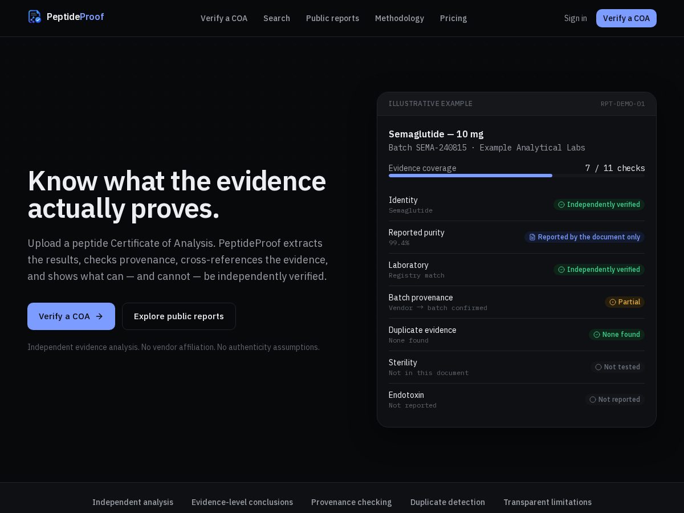Click the PeptideProof brand name
684x513 pixels.
[75, 17]
